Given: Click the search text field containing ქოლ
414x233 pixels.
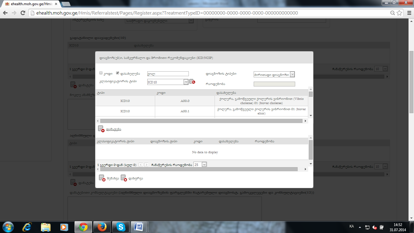Looking at the screenshot, I should pyautogui.click(x=168, y=74).
